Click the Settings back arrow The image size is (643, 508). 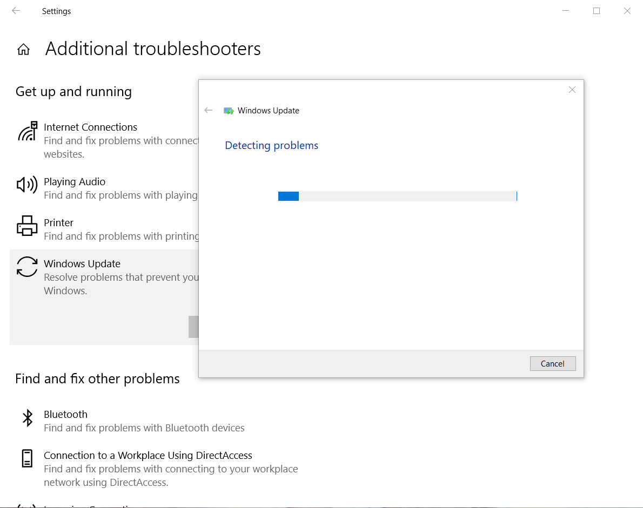tap(16, 11)
